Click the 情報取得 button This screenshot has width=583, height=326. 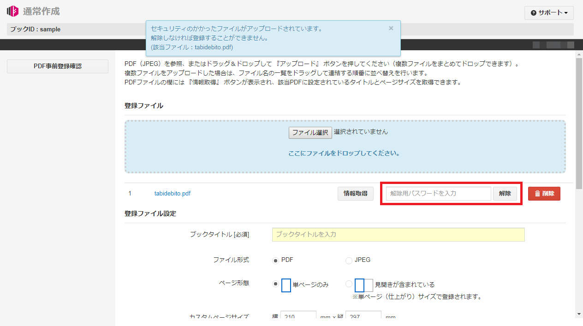pos(355,194)
